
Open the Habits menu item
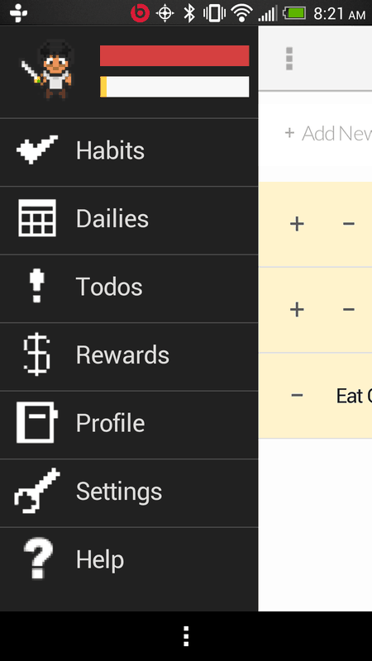[x=129, y=152]
